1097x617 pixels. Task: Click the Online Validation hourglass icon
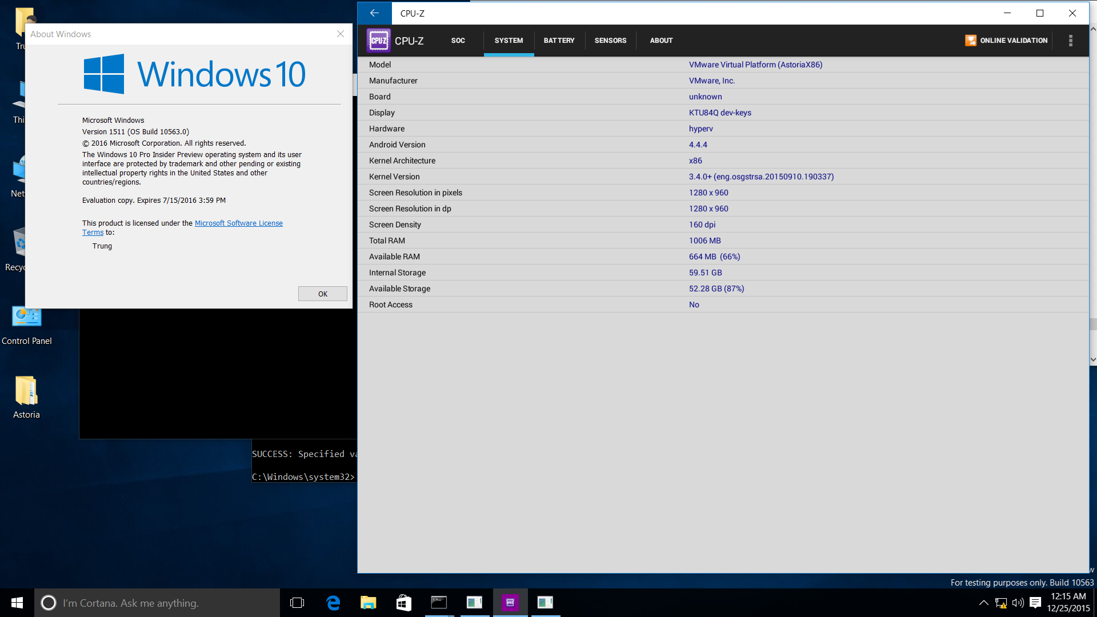point(971,41)
